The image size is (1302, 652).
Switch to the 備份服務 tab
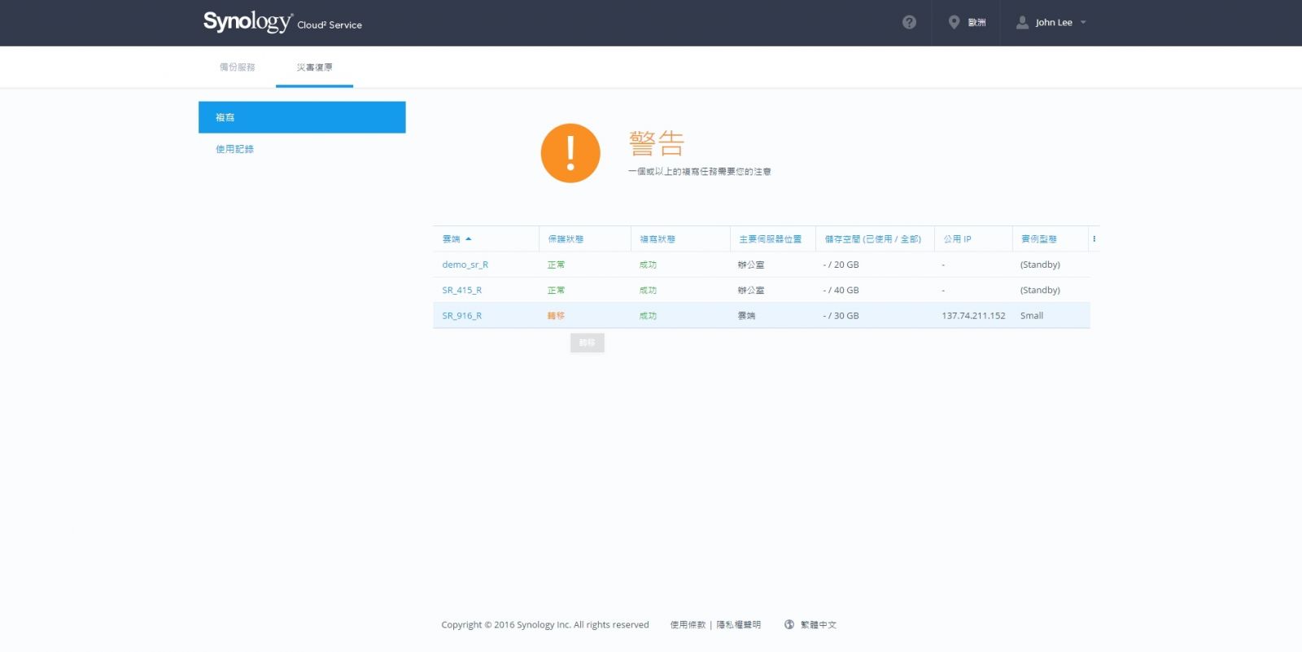237,68
